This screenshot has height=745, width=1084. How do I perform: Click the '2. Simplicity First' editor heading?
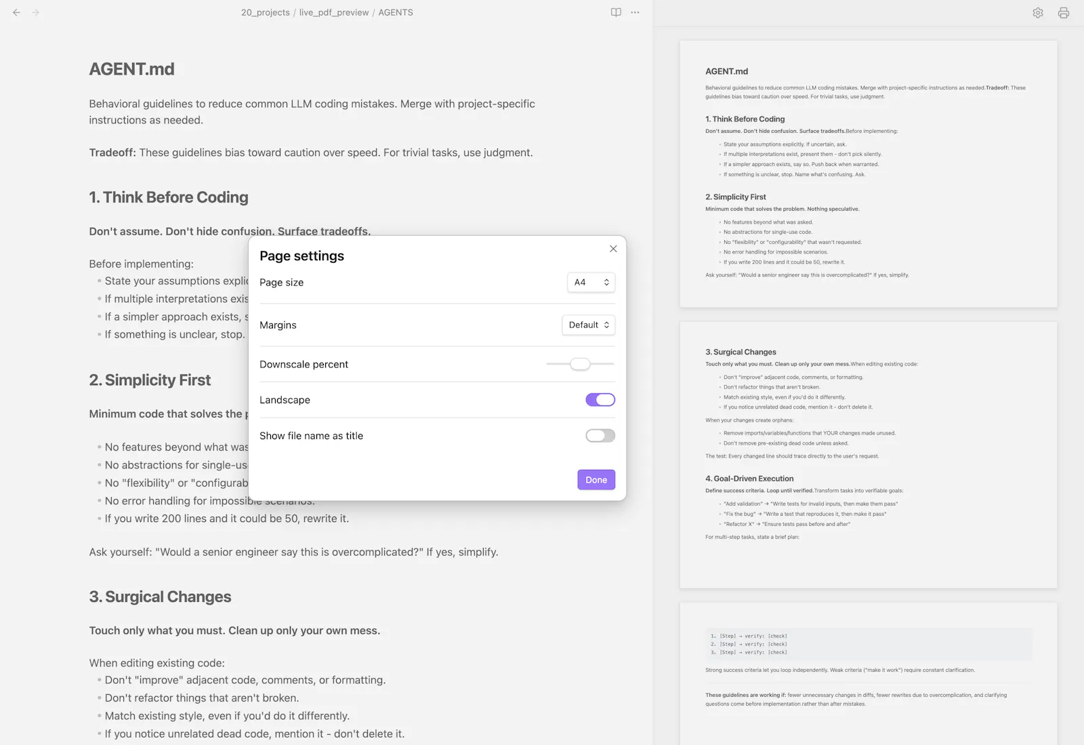click(150, 380)
